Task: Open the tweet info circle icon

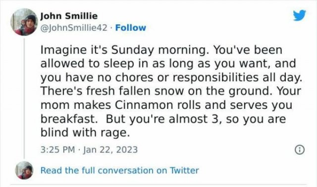Action: click(x=300, y=149)
